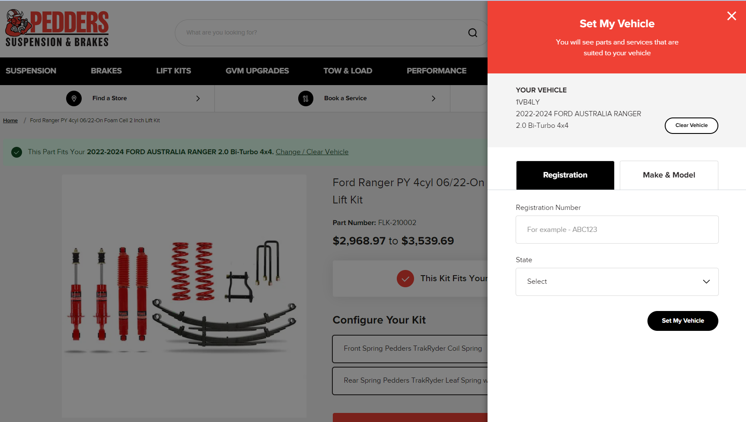Open the State select dropdown

(617, 282)
